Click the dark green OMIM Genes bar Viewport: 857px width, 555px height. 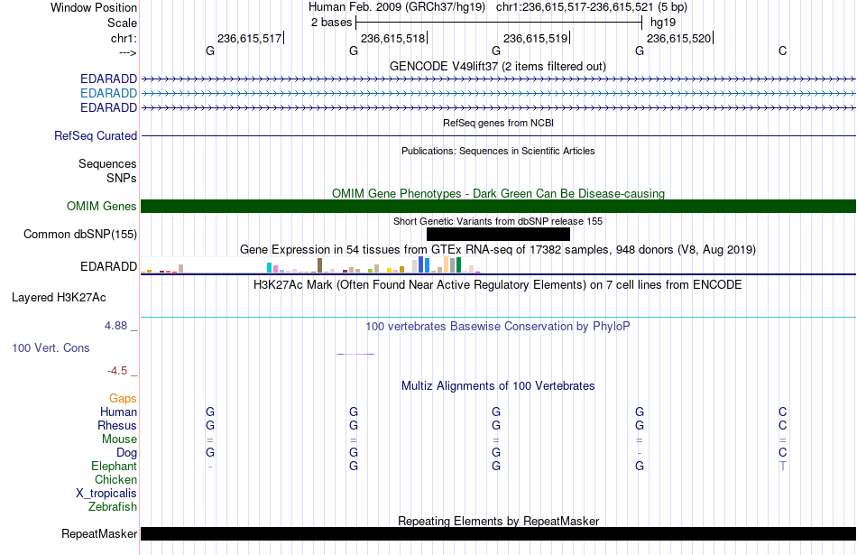pos(498,206)
